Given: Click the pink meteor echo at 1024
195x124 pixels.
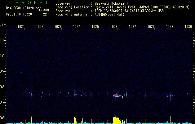Looking at the screenshot, I should click(x=75, y=94).
